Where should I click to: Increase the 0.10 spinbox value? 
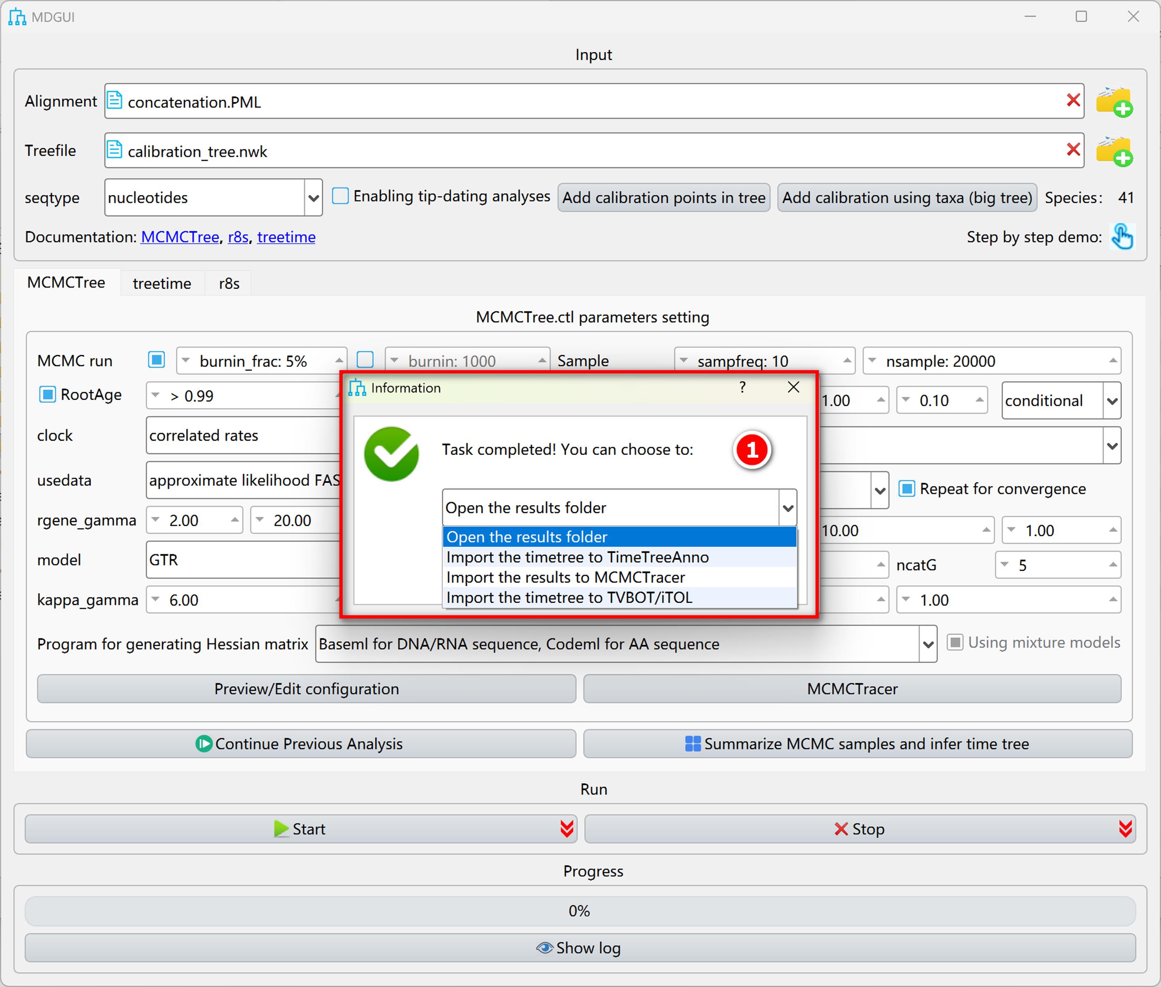point(979,399)
